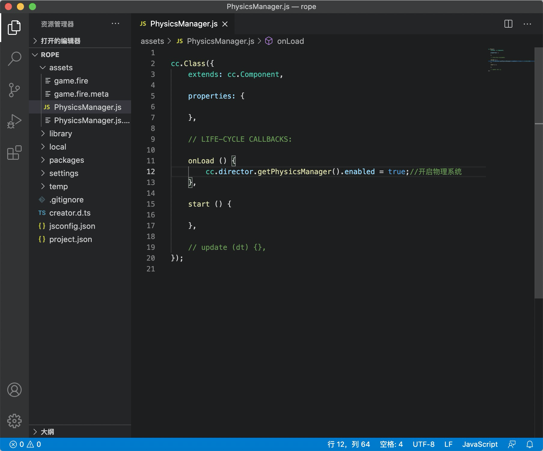Click line number 12 in the gutter

(151, 171)
